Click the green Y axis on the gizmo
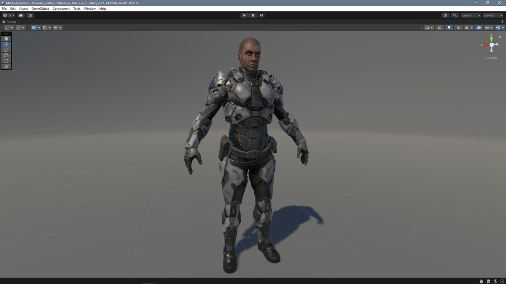Viewport: 506px width, 284px height. (x=491, y=39)
